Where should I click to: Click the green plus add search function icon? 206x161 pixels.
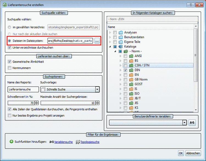[12, 141]
